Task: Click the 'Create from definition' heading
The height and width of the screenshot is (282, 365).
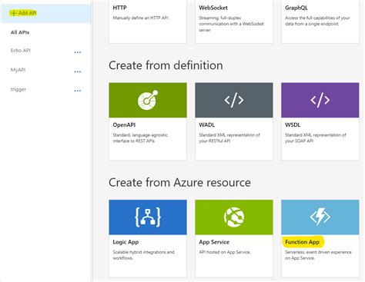Action: pos(166,65)
